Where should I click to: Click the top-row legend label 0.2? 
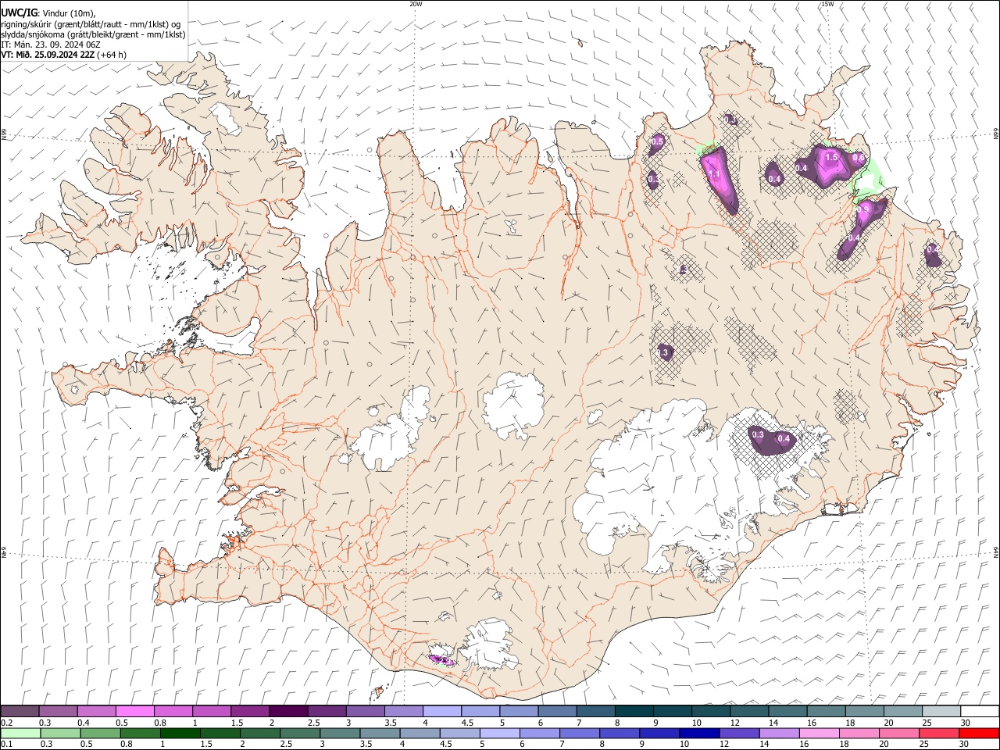5,723
